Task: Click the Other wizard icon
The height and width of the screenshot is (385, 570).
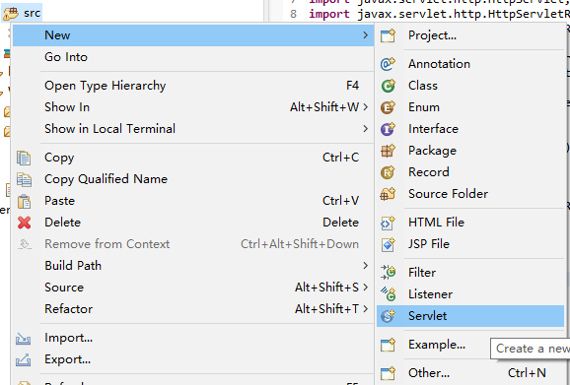Action: pos(388,373)
